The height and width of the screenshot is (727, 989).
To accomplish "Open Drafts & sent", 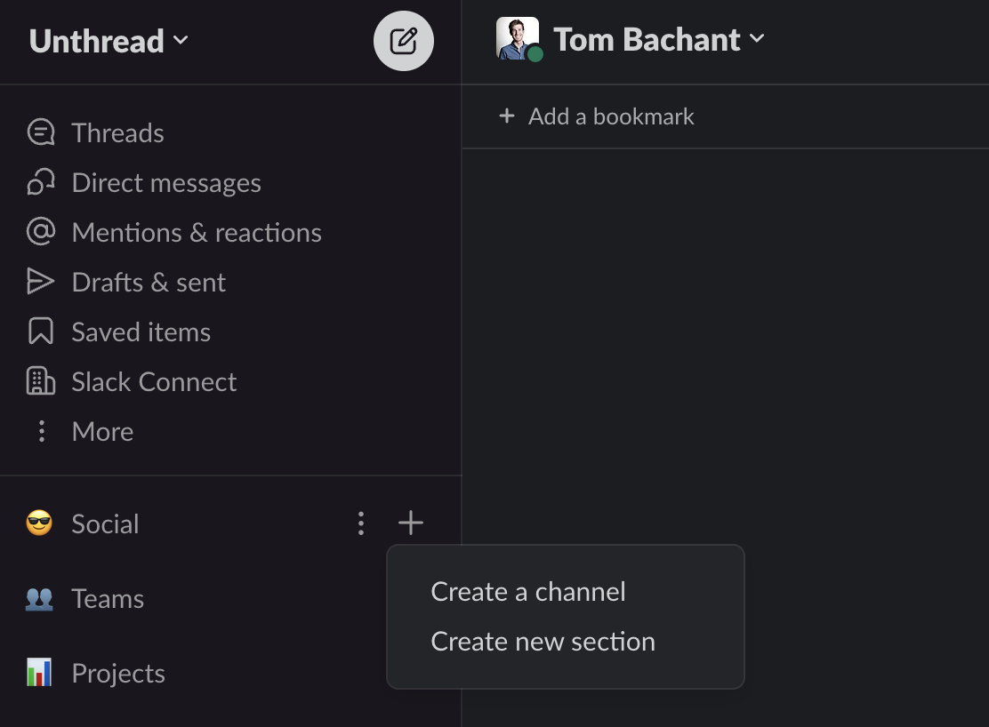I will click(x=148, y=282).
